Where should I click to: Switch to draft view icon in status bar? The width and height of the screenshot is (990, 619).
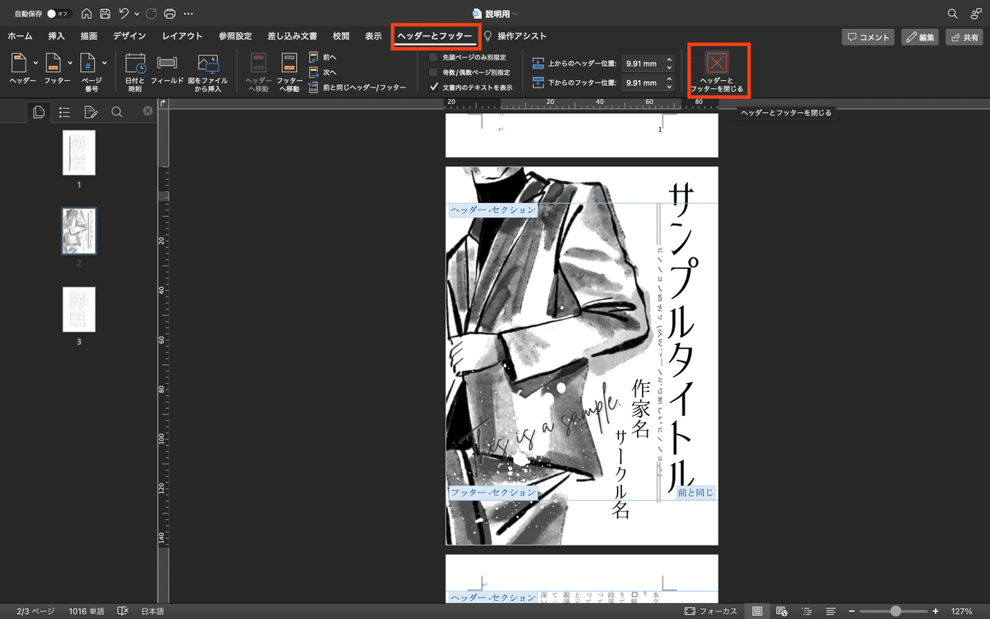[x=831, y=611]
